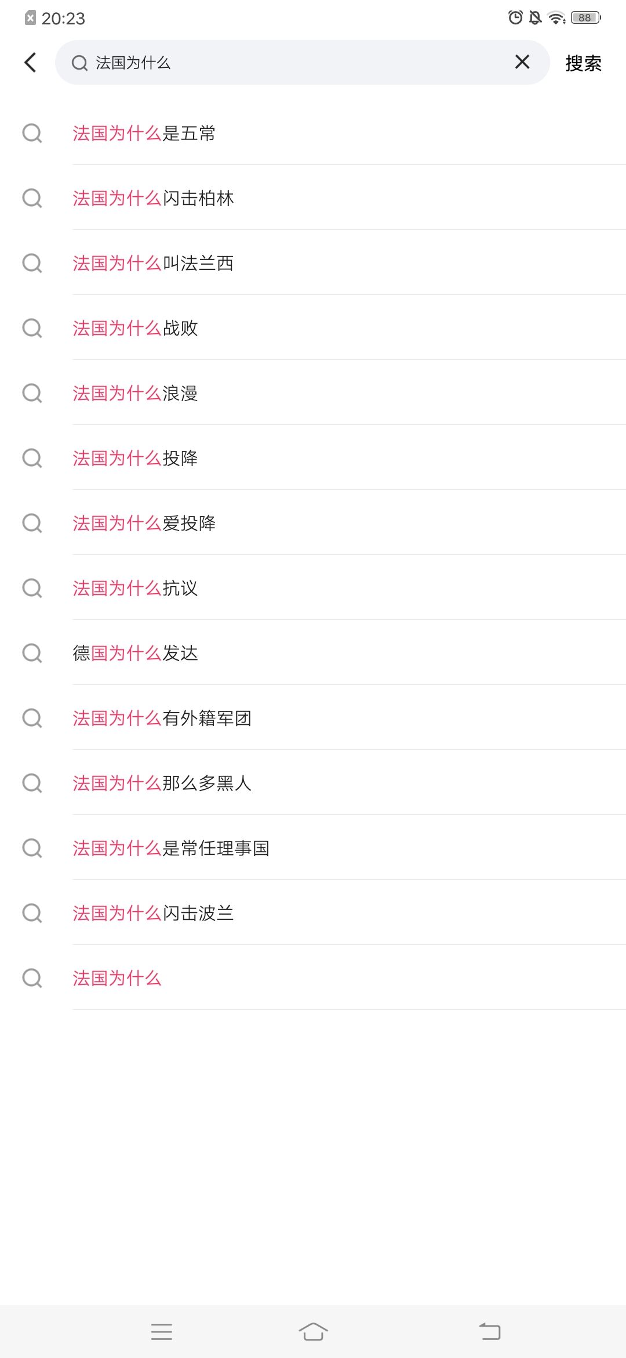Tap search icon next to 法国为什么战败

tap(32, 328)
